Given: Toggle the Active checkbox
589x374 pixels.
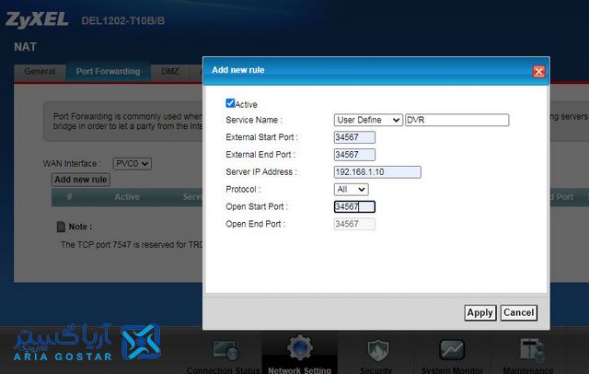Looking at the screenshot, I should point(230,103).
